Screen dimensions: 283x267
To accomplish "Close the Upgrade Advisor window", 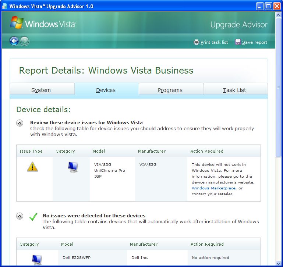I will click(x=277, y=6).
